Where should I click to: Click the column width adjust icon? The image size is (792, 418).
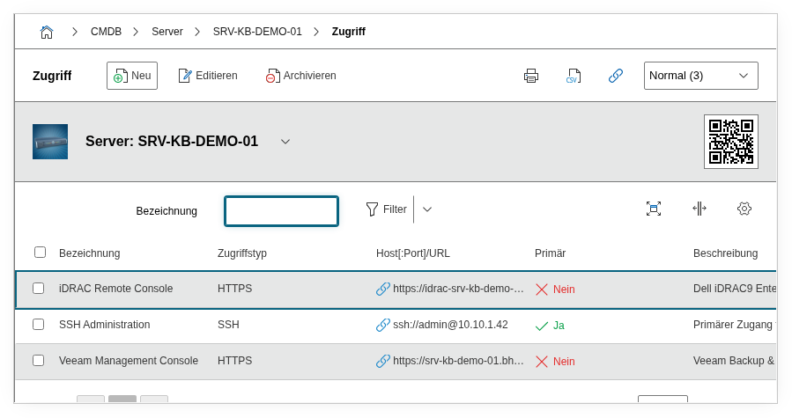pos(699,209)
